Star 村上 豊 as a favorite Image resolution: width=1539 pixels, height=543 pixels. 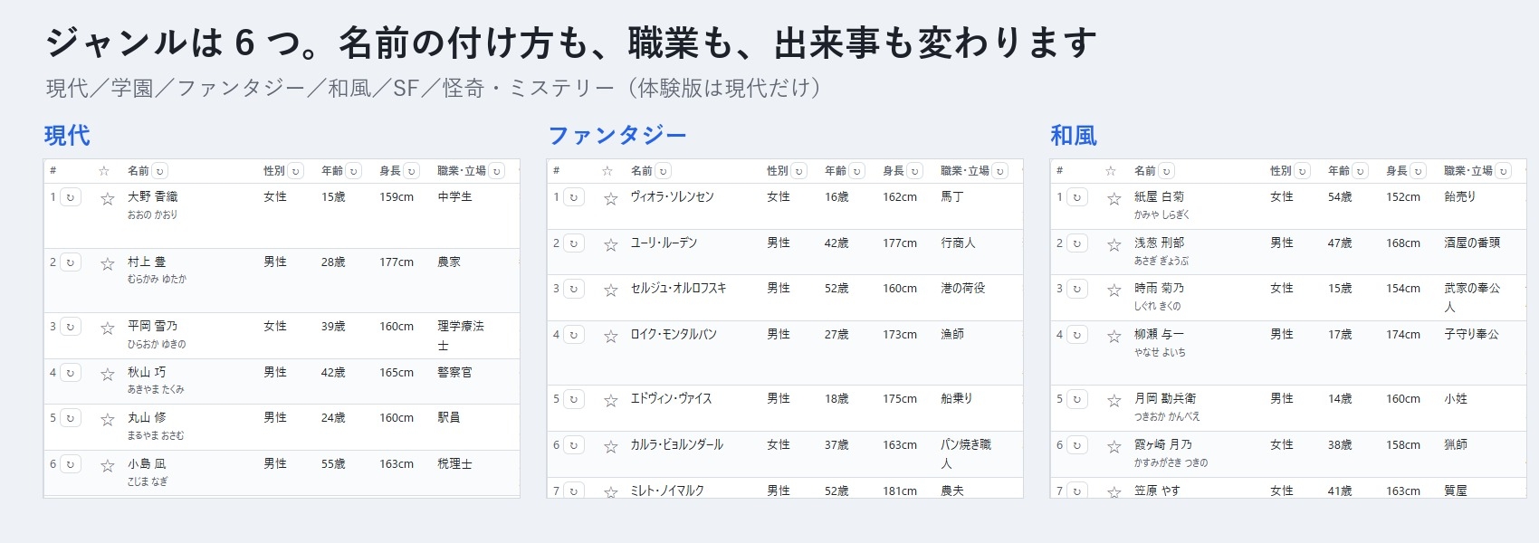pyautogui.click(x=108, y=263)
